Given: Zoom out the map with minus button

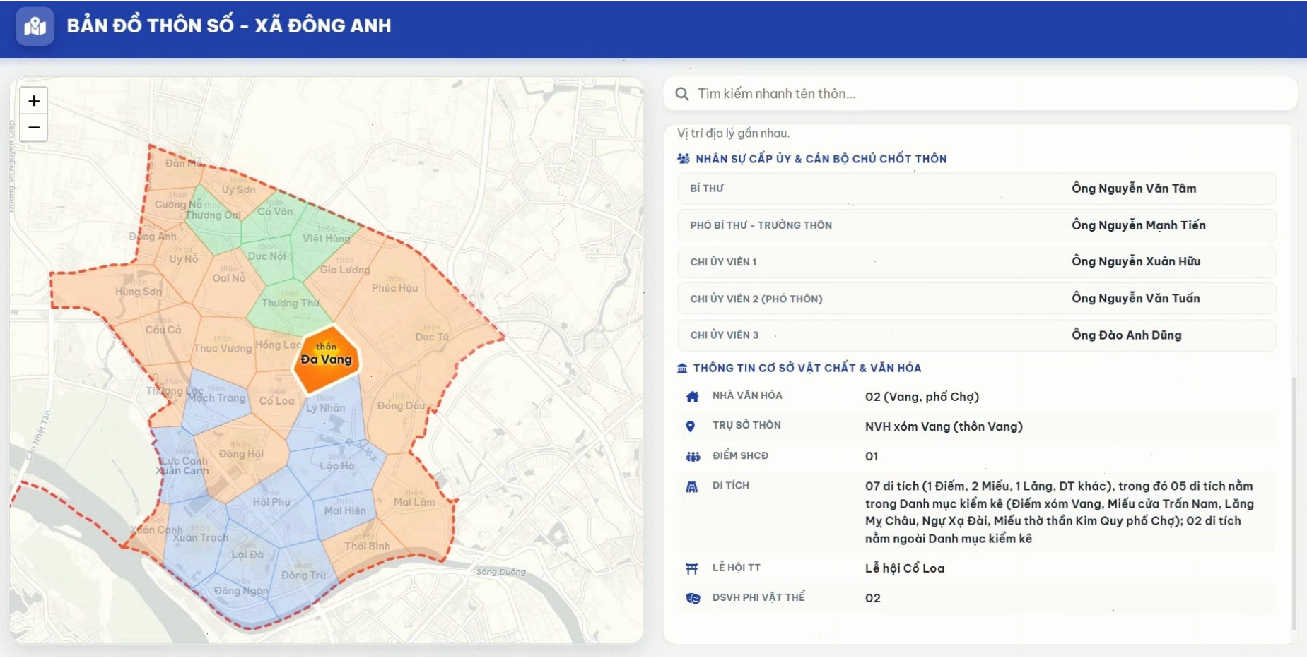Looking at the screenshot, I should point(34,128).
